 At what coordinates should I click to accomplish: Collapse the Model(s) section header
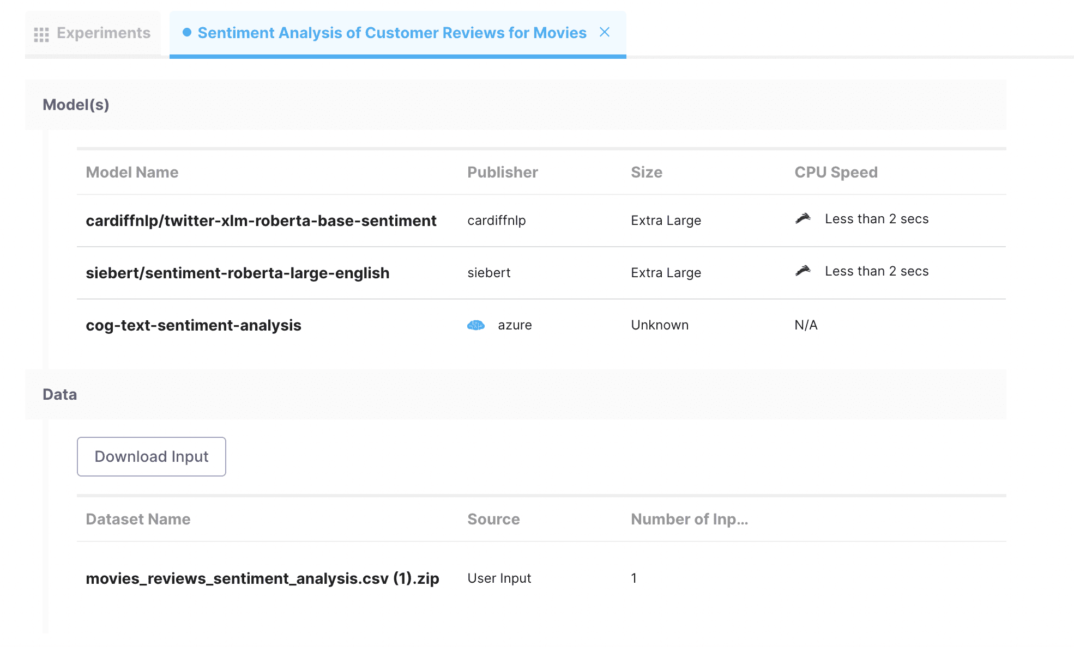click(x=516, y=105)
